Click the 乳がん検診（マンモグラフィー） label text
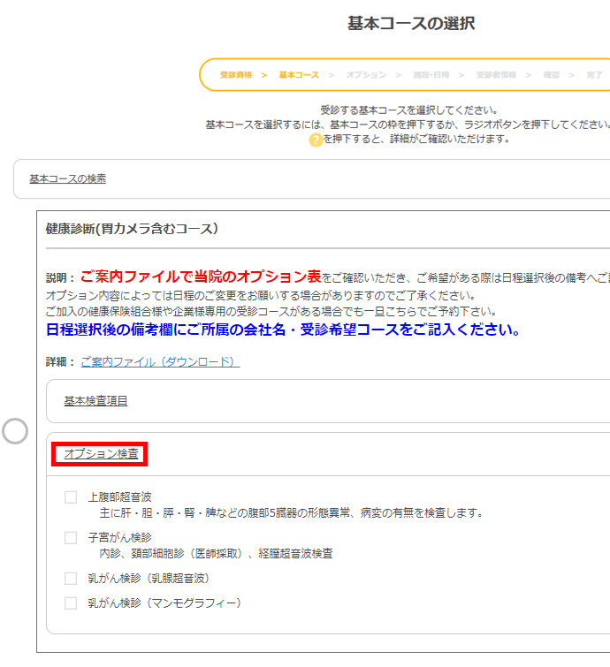Viewport: 610px width, 667px height. tap(164, 603)
